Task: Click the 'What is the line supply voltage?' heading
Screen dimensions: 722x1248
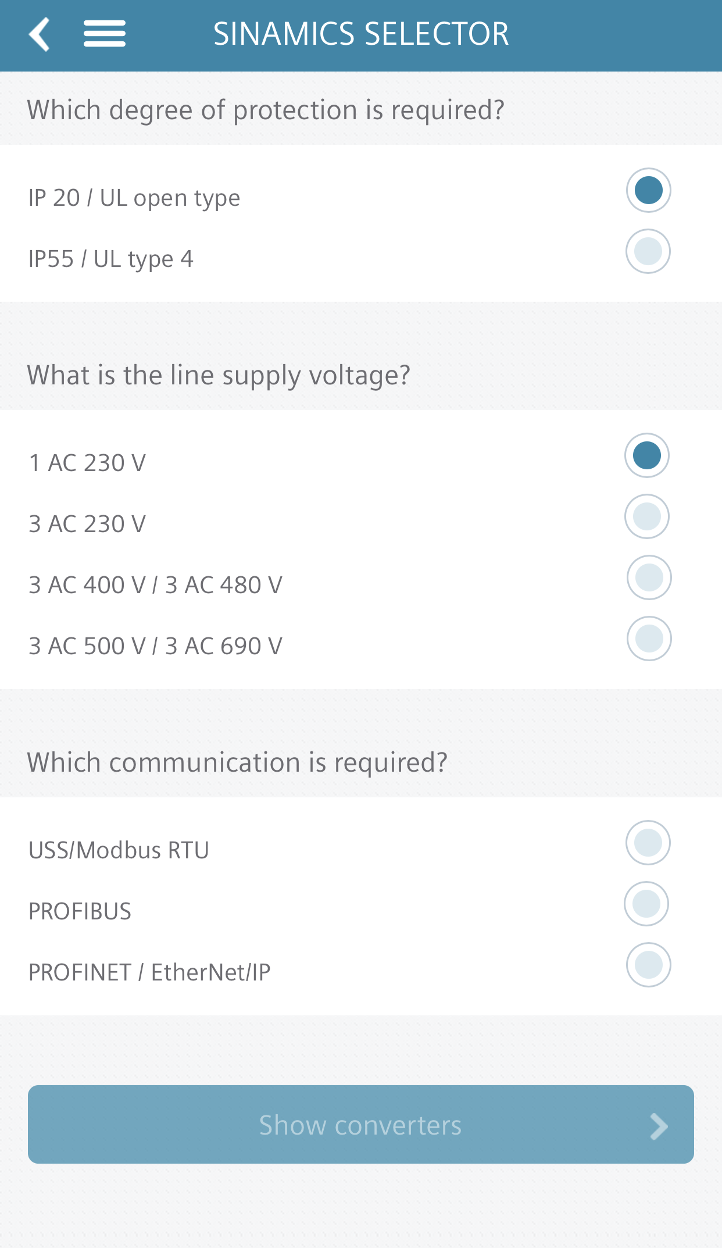Action: coord(219,376)
